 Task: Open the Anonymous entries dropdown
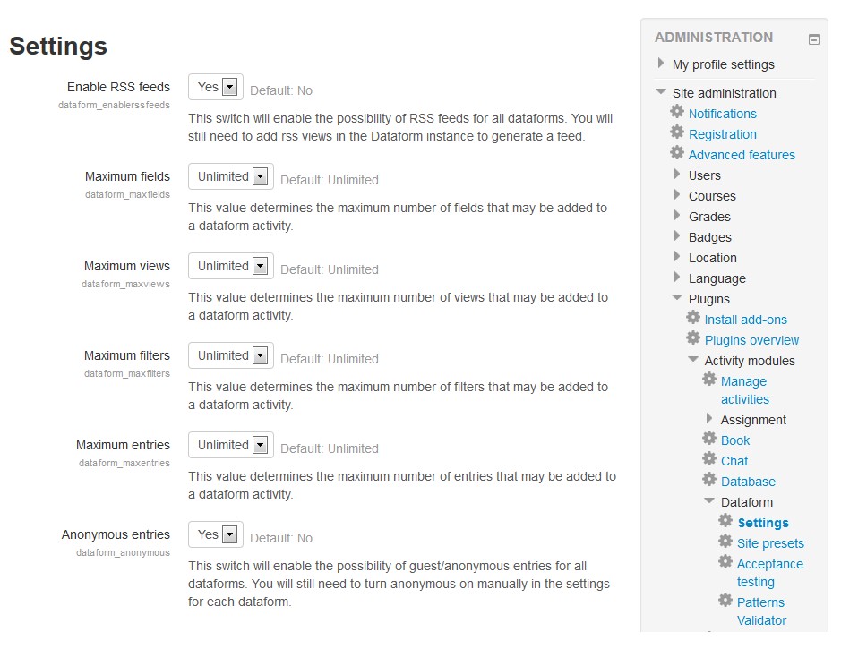[216, 534]
